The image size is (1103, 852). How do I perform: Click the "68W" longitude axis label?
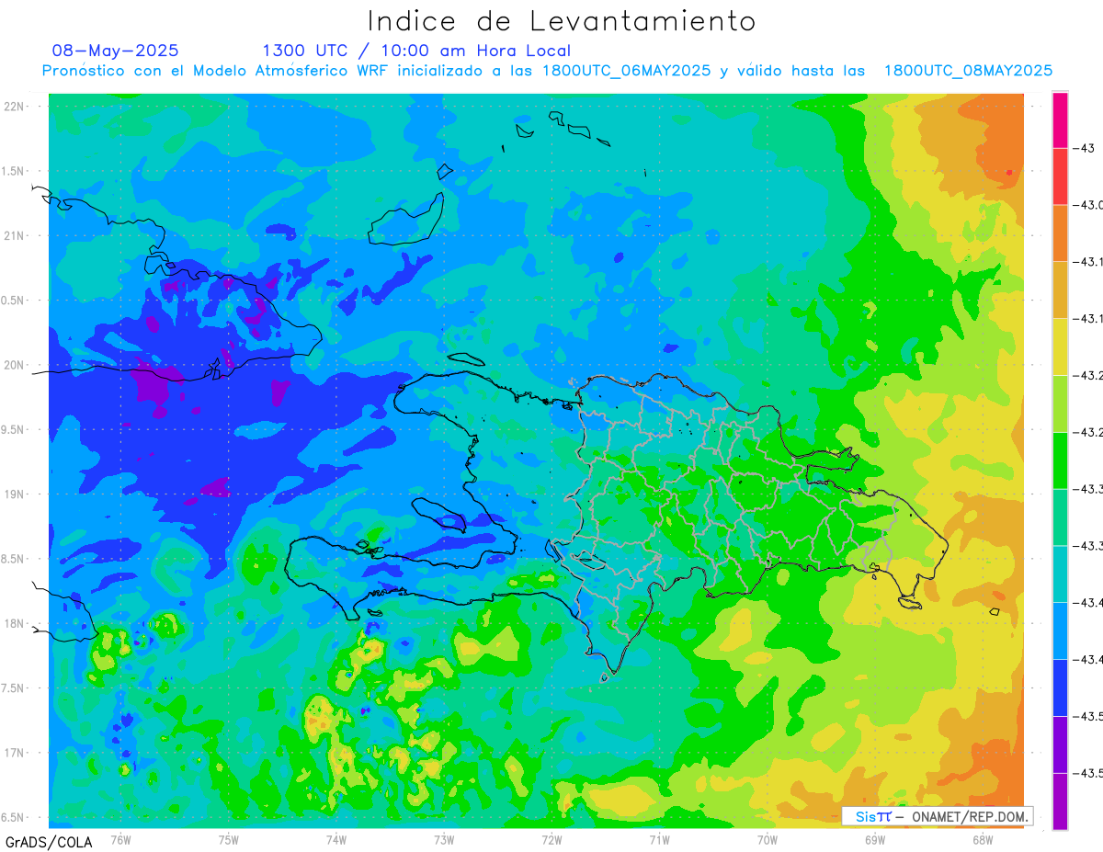coord(983,839)
